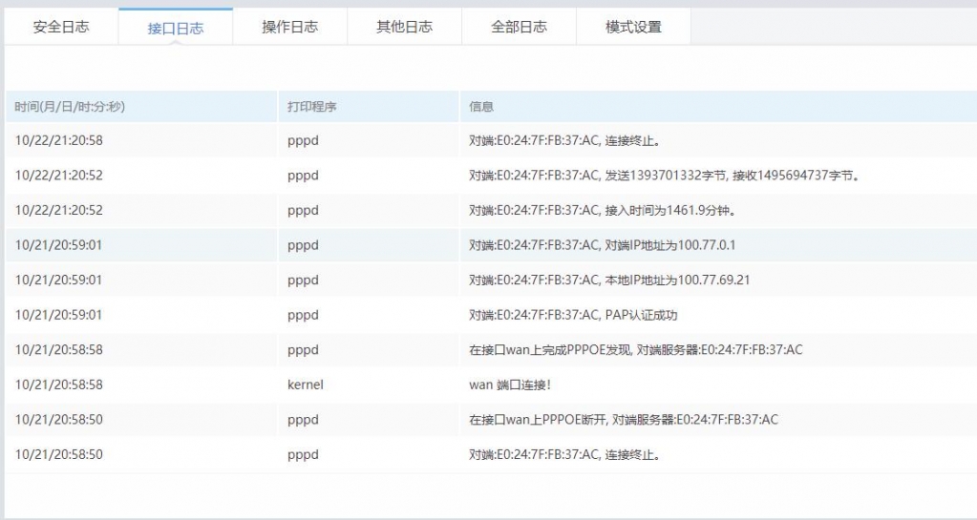
Task: Click timestamp of the 发送1393701332字节 row
Action: pyautogui.click(x=58, y=175)
